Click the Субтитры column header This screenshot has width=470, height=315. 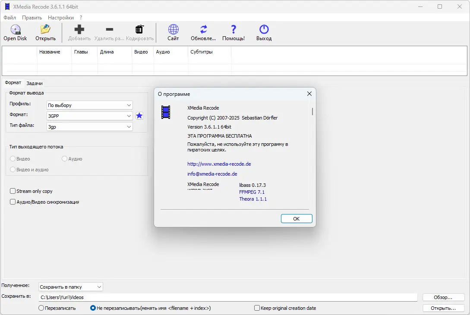pyautogui.click(x=210, y=52)
